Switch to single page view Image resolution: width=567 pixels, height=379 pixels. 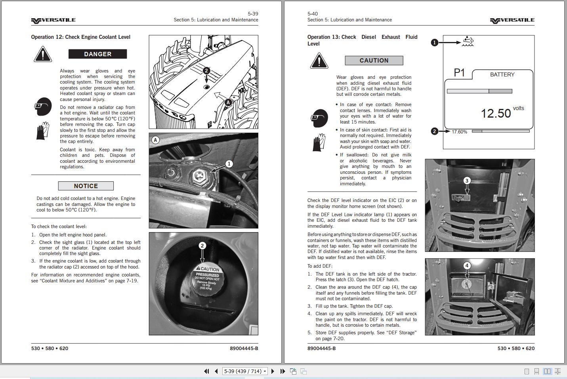(x=527, y=371)
